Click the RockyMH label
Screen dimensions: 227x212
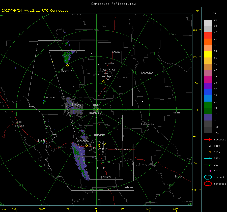point(67,71)
